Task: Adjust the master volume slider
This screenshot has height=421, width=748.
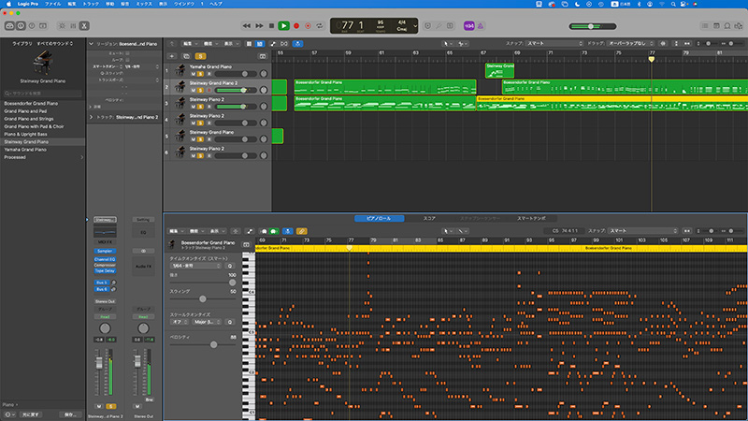Action: tap(593, 26)
